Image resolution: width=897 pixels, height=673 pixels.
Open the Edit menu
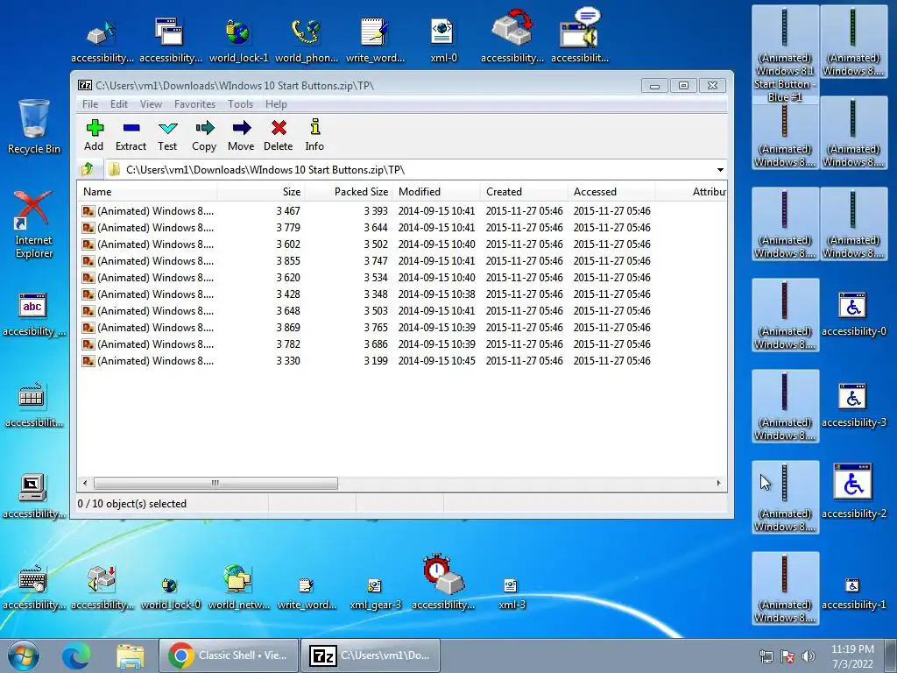coord(119,104)
